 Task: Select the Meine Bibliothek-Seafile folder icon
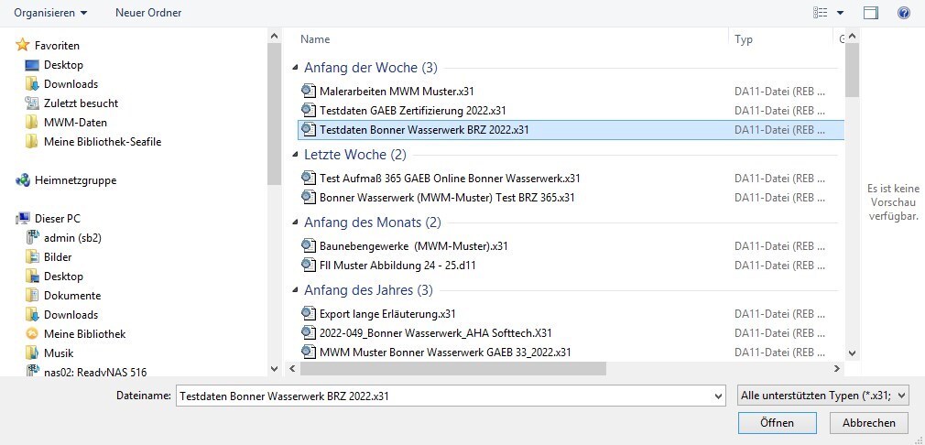coord(32,141)
